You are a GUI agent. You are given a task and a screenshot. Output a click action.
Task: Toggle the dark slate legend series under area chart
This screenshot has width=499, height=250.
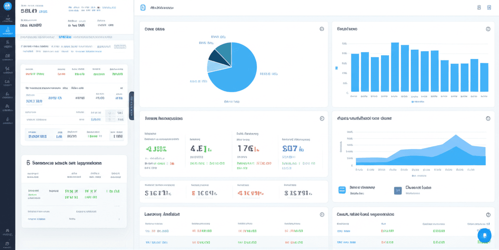click(x=398, y=190)
